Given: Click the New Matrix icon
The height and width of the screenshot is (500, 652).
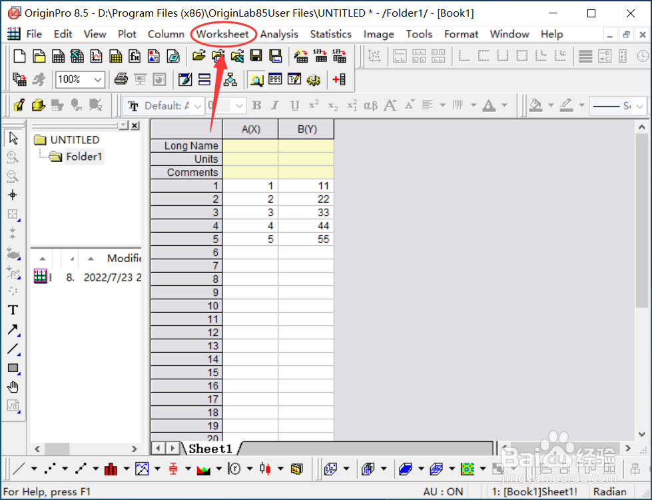Looking at the screenshot, I should 116,56.
